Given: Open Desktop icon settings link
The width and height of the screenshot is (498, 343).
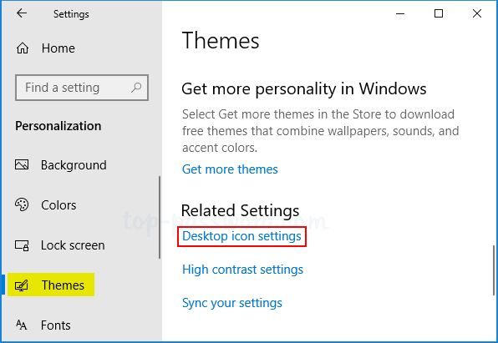Looking at the screenshot, I should (x=241, y=236).
